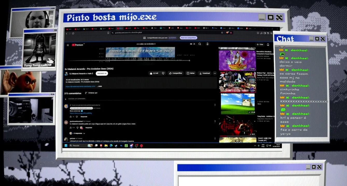This screenshot has width=347, height=186.
Task: Go back in the browser
Action: coord(67,33)
